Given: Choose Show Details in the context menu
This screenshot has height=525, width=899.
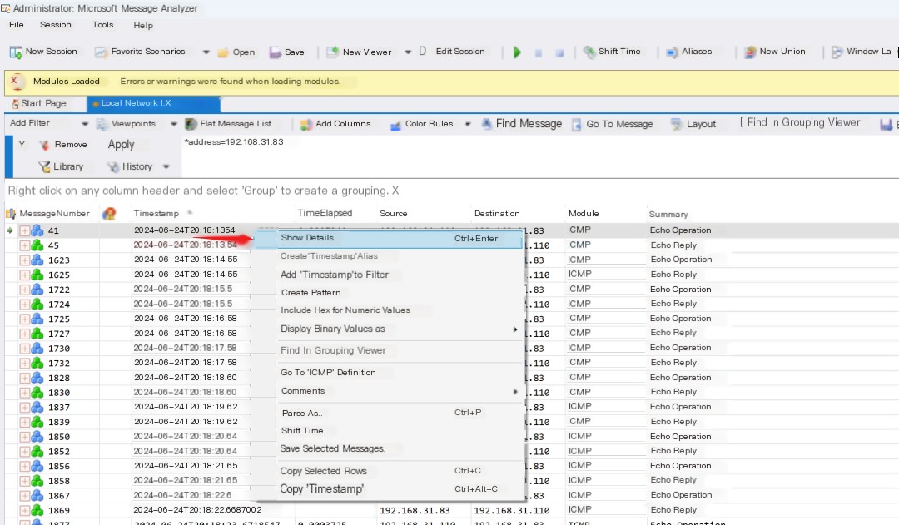Looking at the screenshot, I should pos(388,239).
